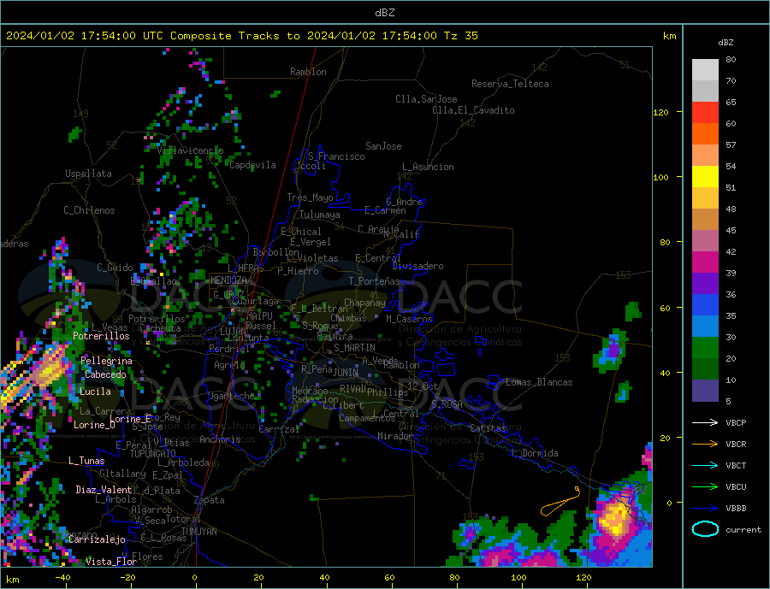Select the 39 dBZ magenta color swatch
770x589 pixels.
coord(705,262)
